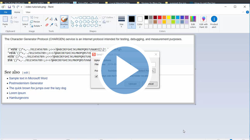The width and height of the screenshot is (250, 140).
Task: Select the Color picker eyedropper tool
Action: click(51, 25)
